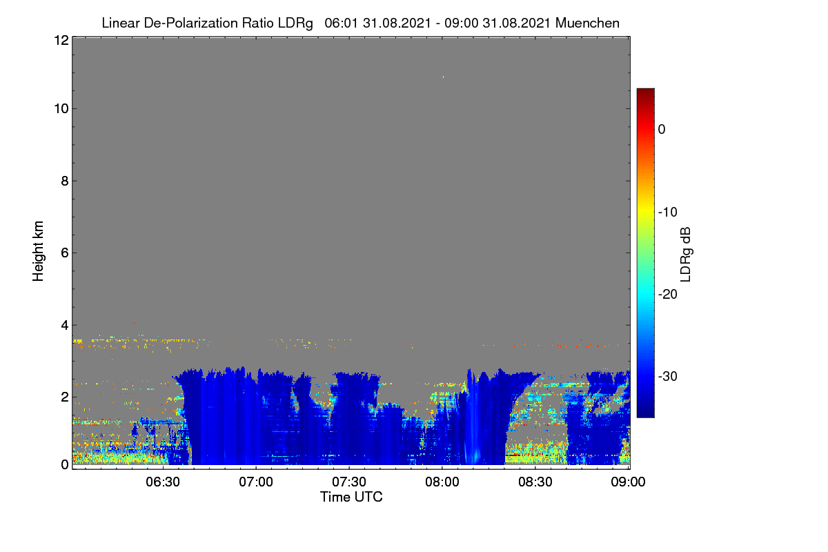Click the 06:30 time axis label
Screen dimensions: 828x552
pos(163,482)
